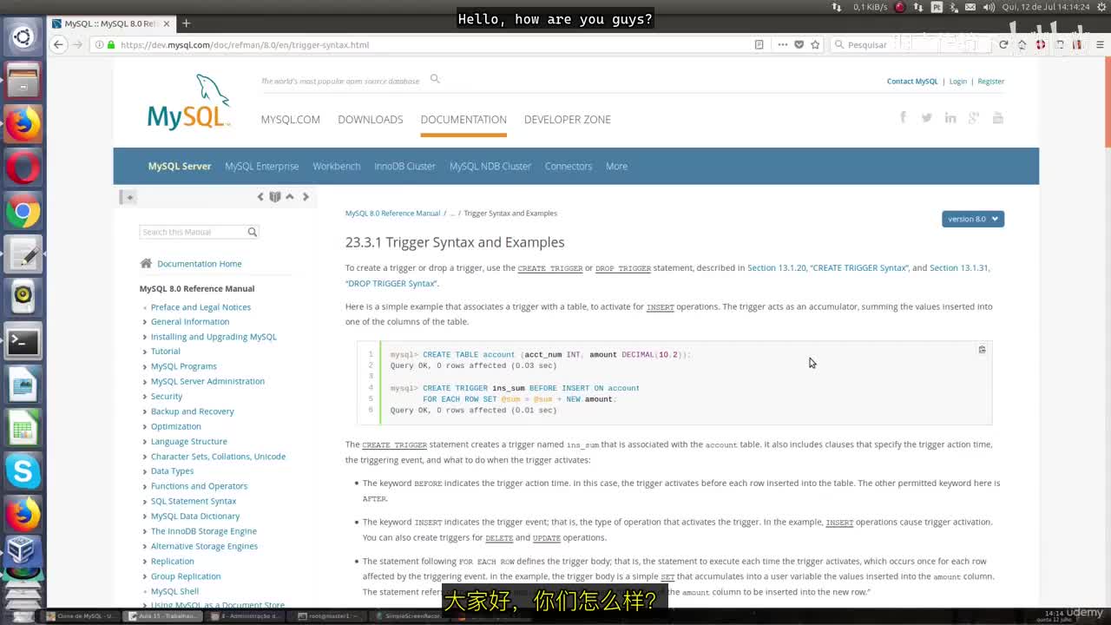Open Ubuntu dash launcher icon
Viewport: 1111px width, 625px height.
23,37
